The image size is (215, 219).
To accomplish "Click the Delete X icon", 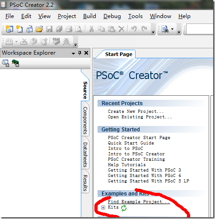I will tap(122, 29).
